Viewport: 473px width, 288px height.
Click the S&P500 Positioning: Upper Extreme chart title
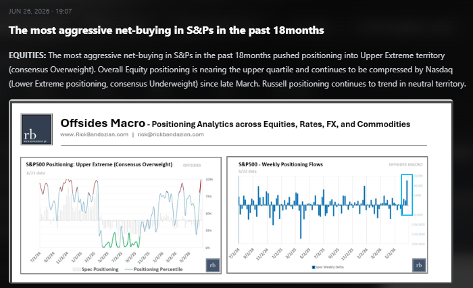(99, 164)
